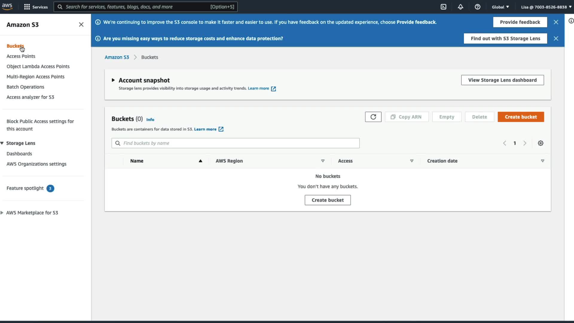Open Batch Operations in sidebar

pyautogui.click(x=25, y=87)
